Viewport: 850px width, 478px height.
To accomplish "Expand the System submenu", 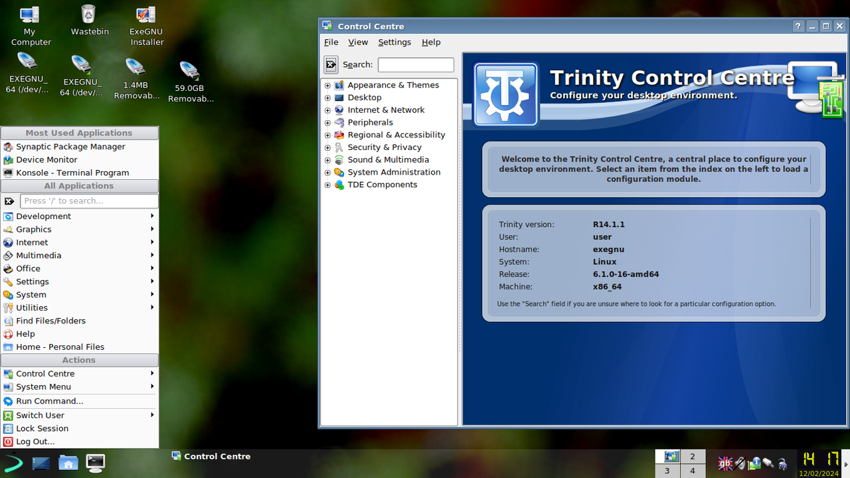I will (x=80, y=295).
